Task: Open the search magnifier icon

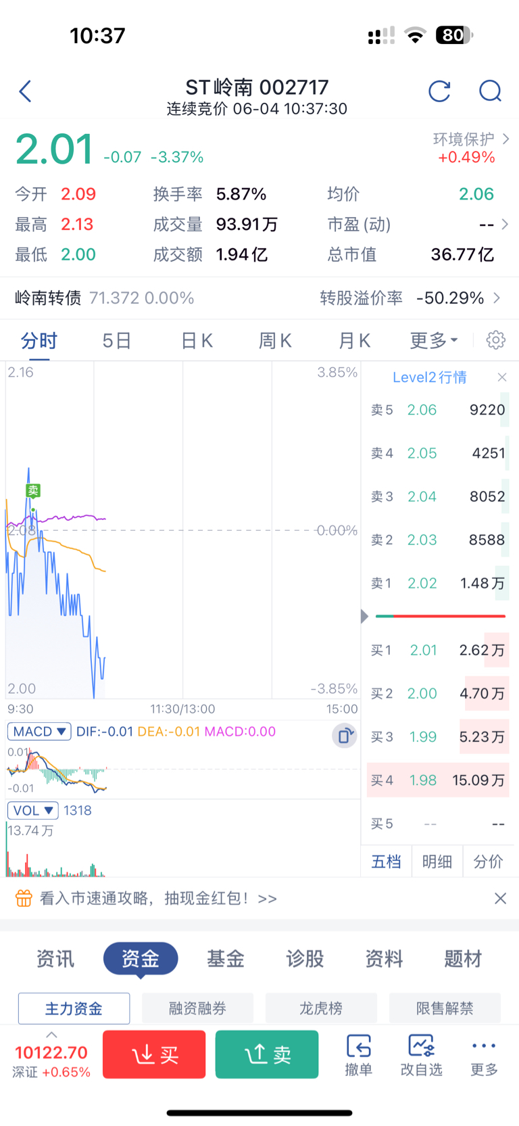Action: coord(490,91)
